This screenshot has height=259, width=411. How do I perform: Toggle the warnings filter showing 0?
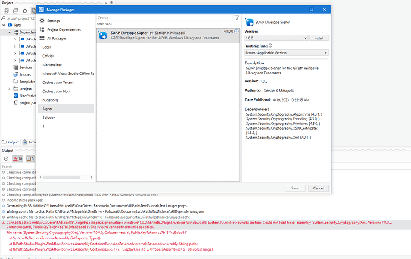coord(30,159)
